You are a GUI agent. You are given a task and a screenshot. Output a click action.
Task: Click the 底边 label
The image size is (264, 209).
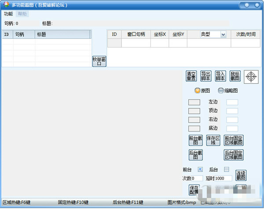[x=213, y=128]
